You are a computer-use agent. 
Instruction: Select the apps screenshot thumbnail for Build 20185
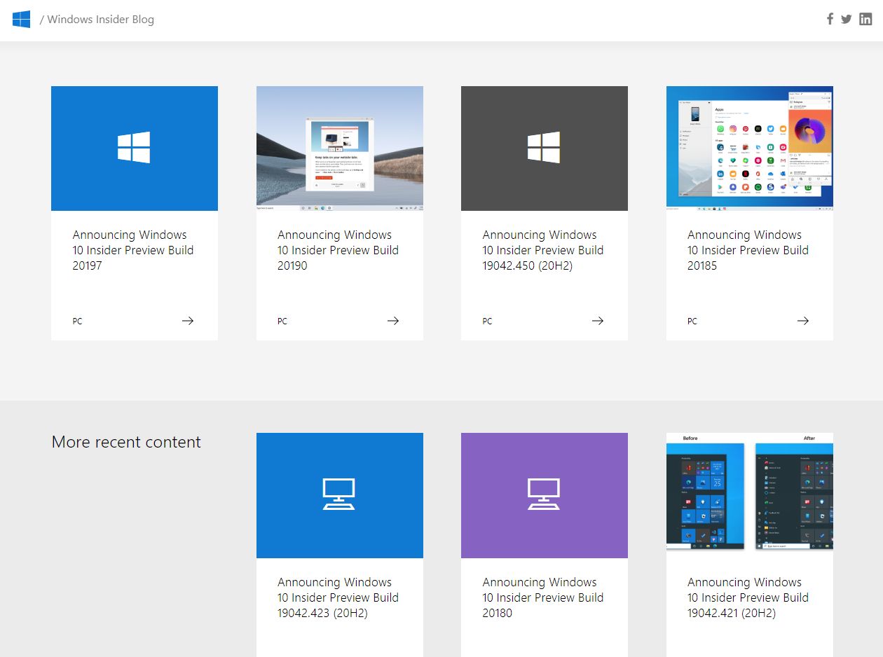750,148
